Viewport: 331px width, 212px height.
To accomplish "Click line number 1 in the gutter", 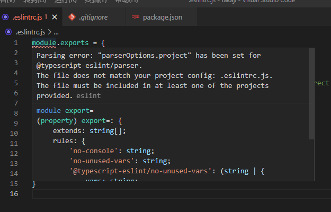I will tap(16, 43).
